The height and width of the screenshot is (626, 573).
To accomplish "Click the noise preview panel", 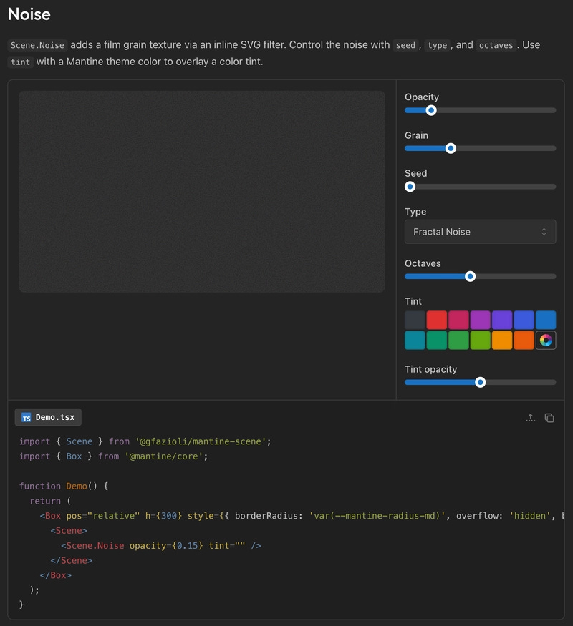I will point(202,191).
